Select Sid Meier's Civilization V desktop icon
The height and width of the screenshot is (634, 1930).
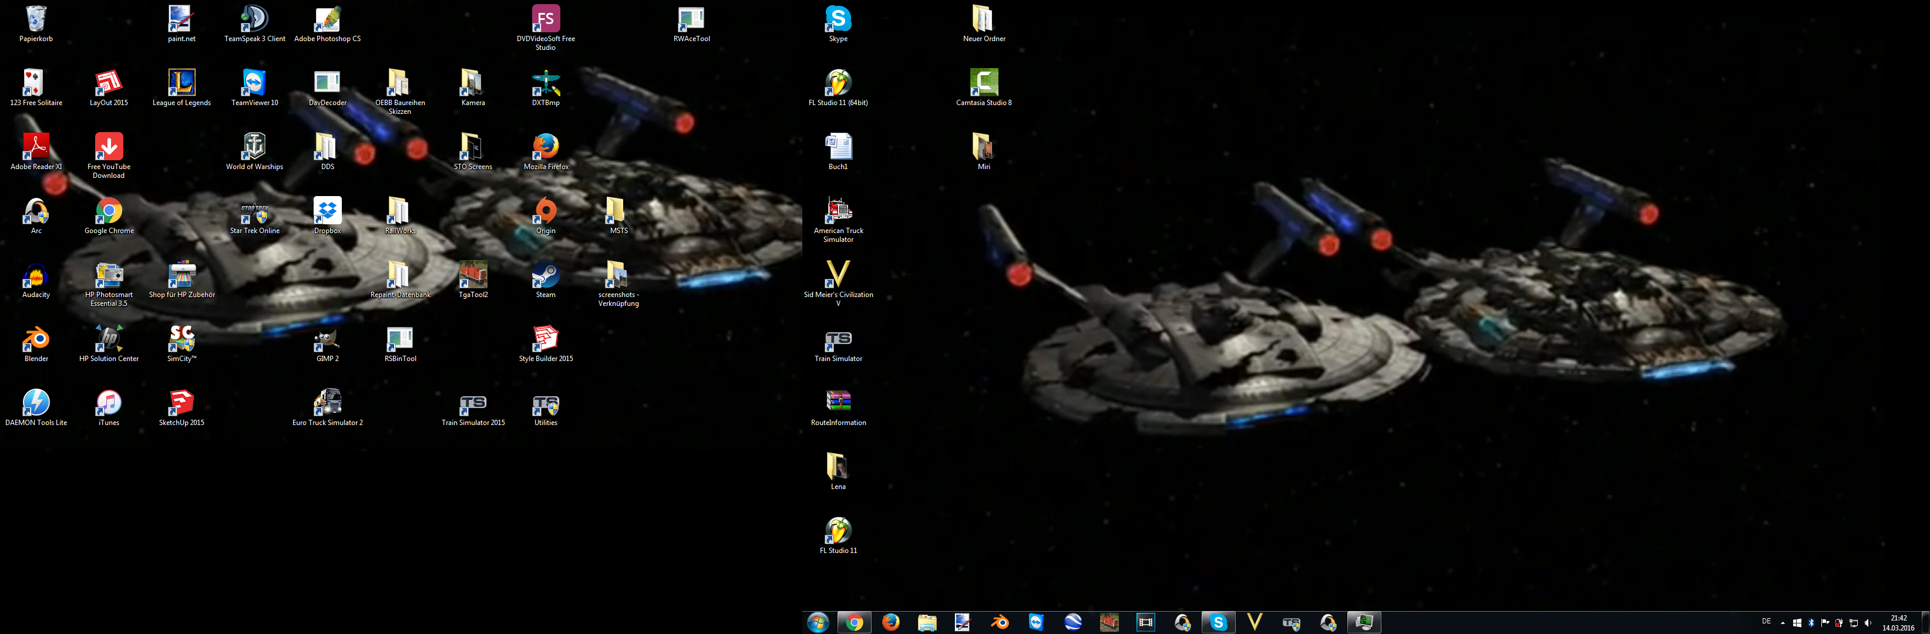pos(838,284)
